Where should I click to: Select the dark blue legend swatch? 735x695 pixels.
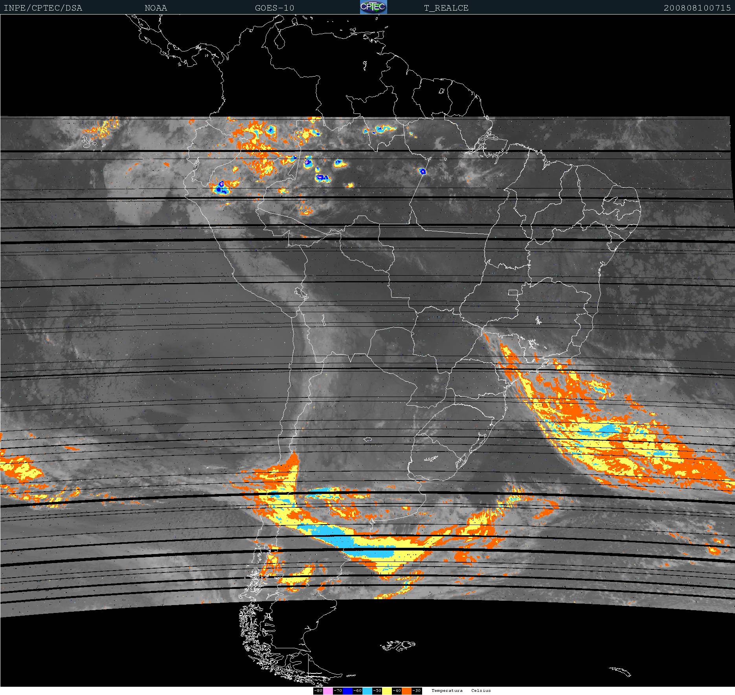pos(347,691)
